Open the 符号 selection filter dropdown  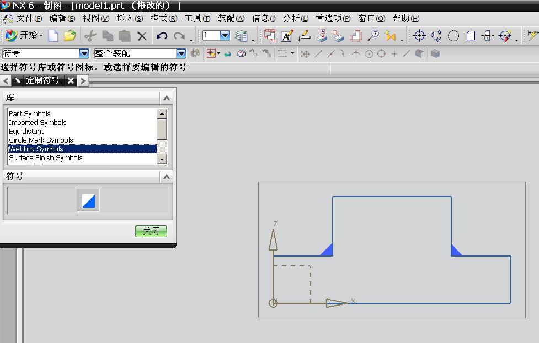click(84, 53)
